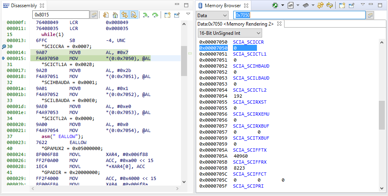Refresh the Disassembly view
This screenshot has height=196, width=388.
click(x=106, y=15)
